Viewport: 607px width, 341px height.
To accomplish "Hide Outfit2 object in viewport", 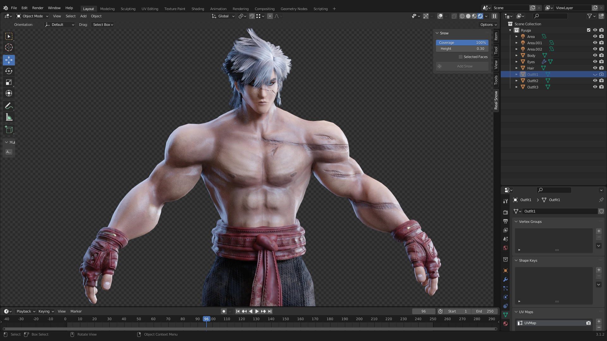I will pyautogui.click(x=595, y=81).
